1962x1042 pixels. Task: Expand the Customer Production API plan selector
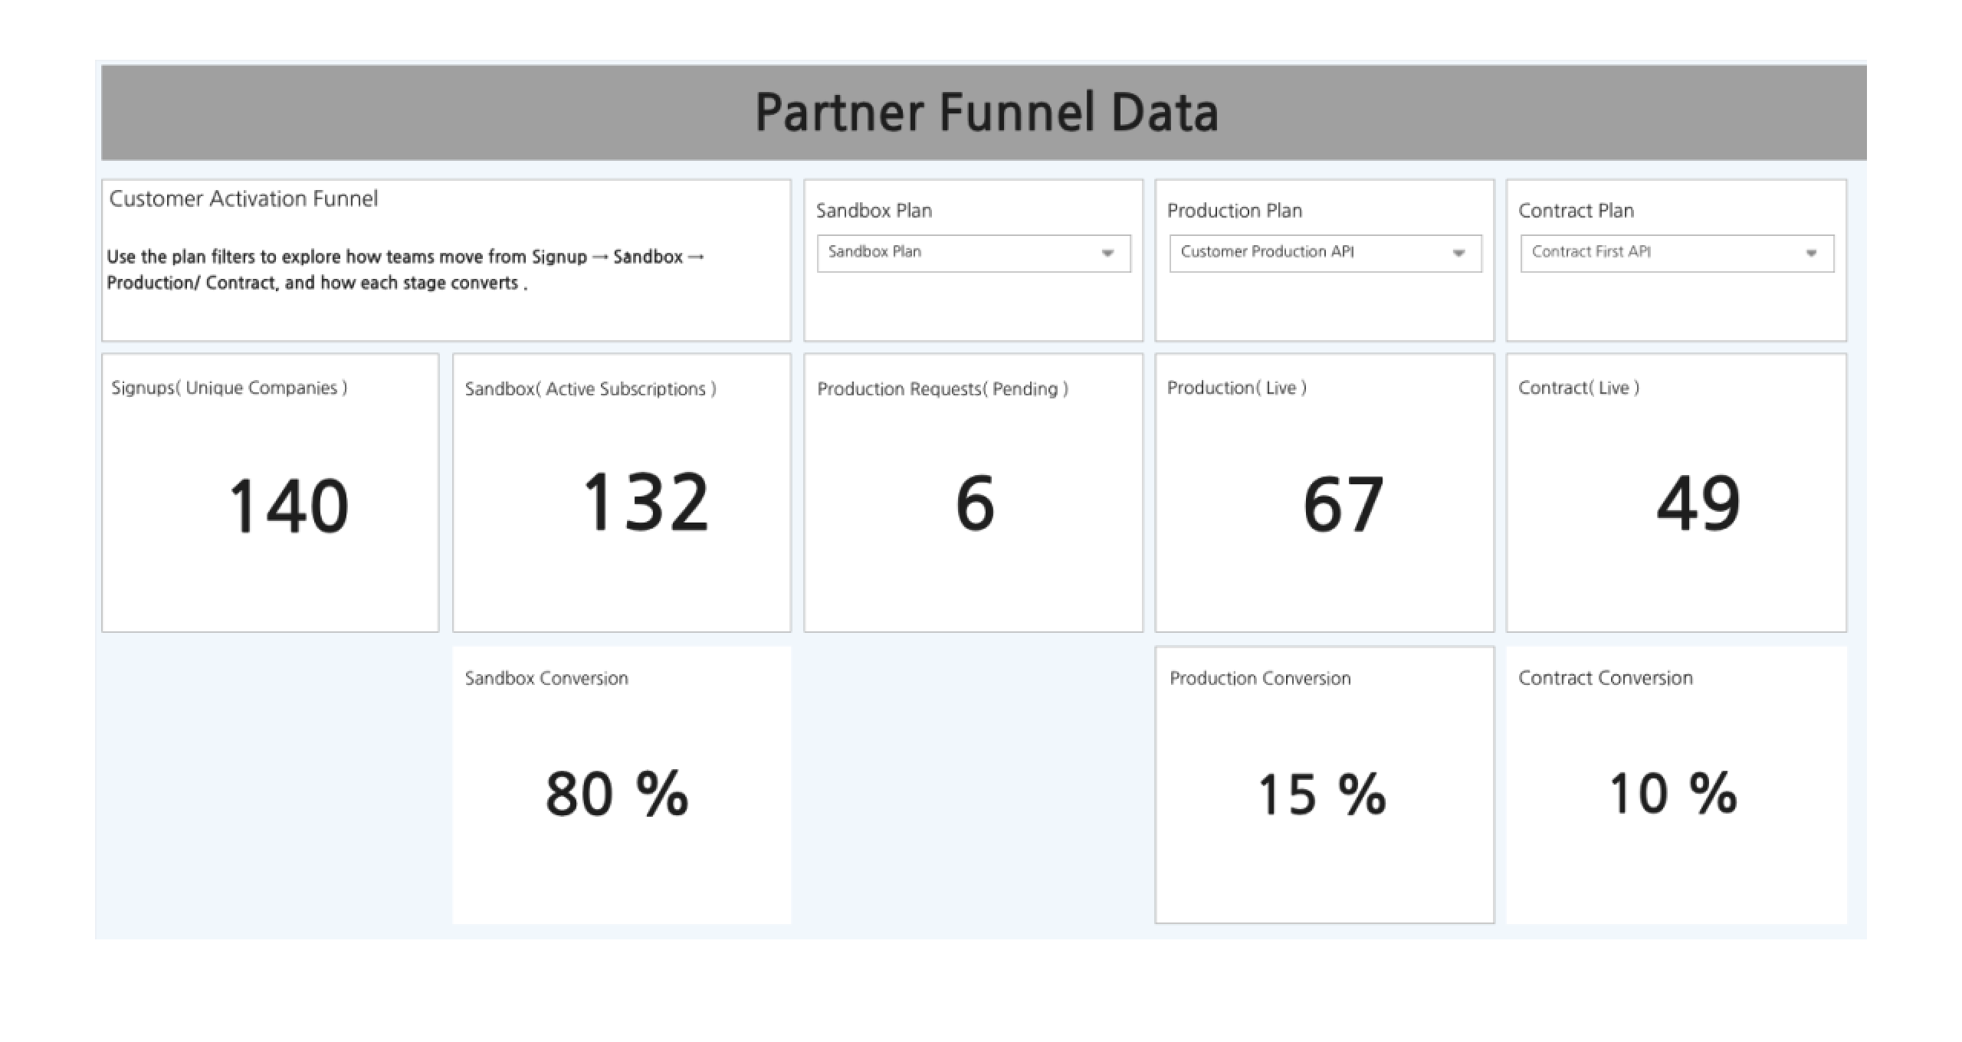[1324, 253]
